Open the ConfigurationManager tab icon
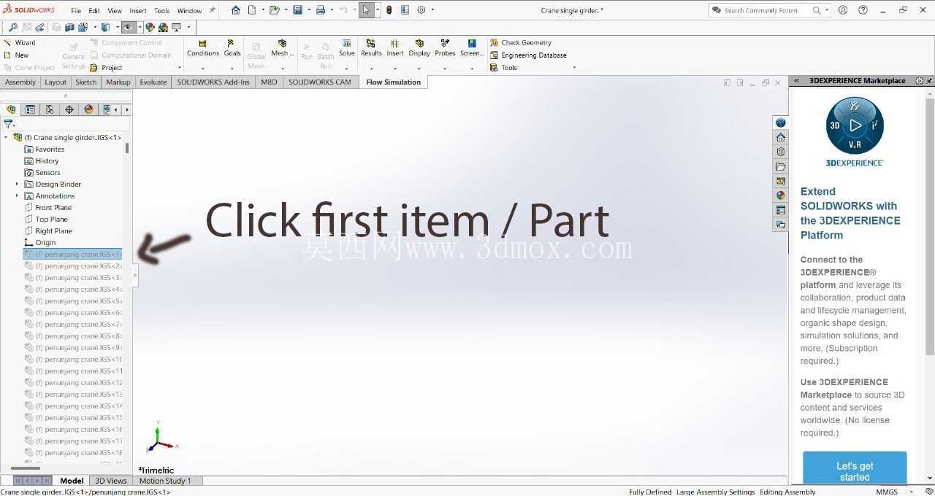Image resolution: width=935 pixels, height=496 pixels. 50,109
